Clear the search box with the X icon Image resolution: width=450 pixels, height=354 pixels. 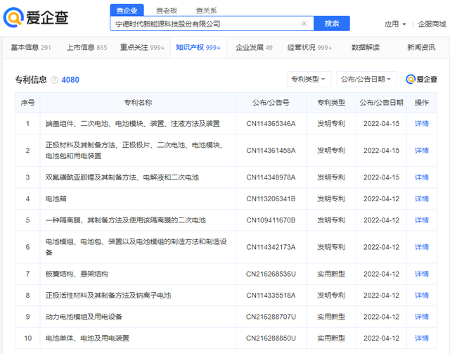(x=304, y=23)
